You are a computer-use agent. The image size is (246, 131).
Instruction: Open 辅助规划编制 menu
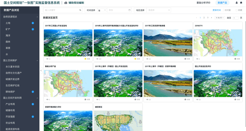(76, 3)
